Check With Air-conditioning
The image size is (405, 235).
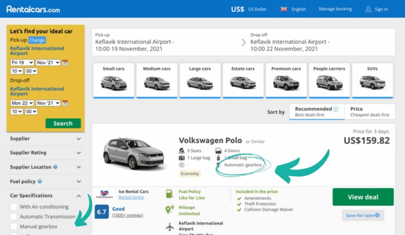pos(14,207)
